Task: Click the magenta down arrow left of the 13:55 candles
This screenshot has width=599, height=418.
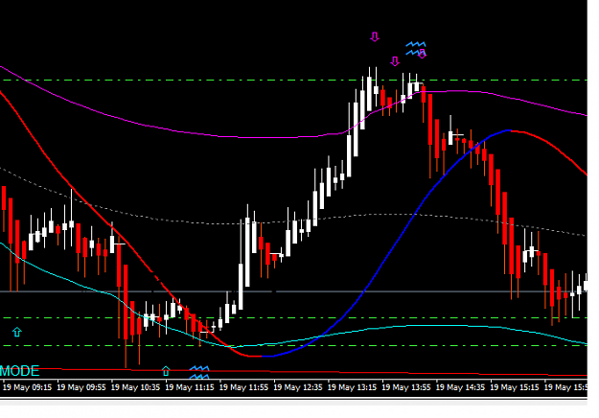Action: click(395, 61)
